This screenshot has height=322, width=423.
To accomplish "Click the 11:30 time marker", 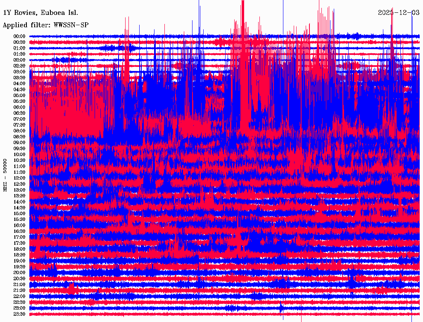I will pyautogui.click(x=20, y=172).
